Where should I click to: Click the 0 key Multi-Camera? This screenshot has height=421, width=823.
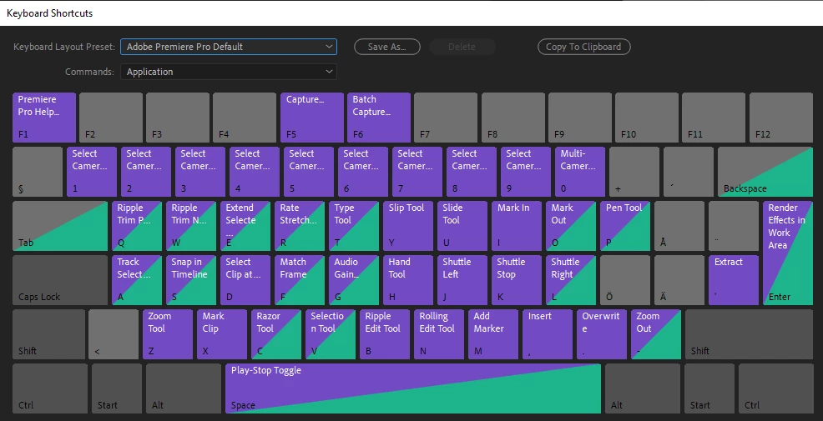point(580,172)
